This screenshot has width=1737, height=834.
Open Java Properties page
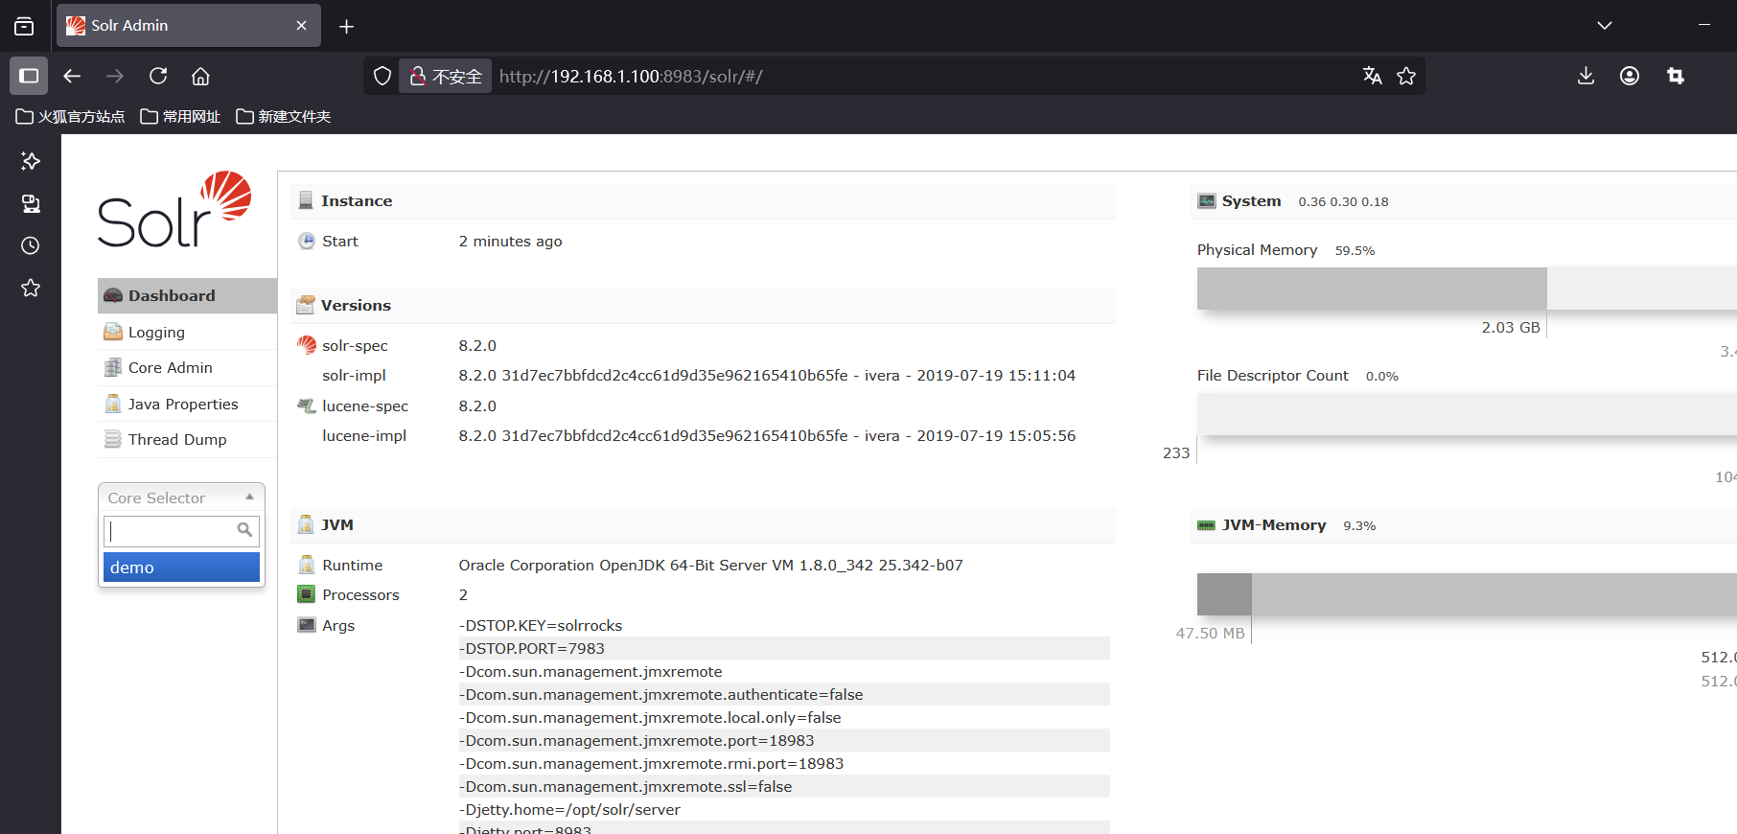pos(187,404)
